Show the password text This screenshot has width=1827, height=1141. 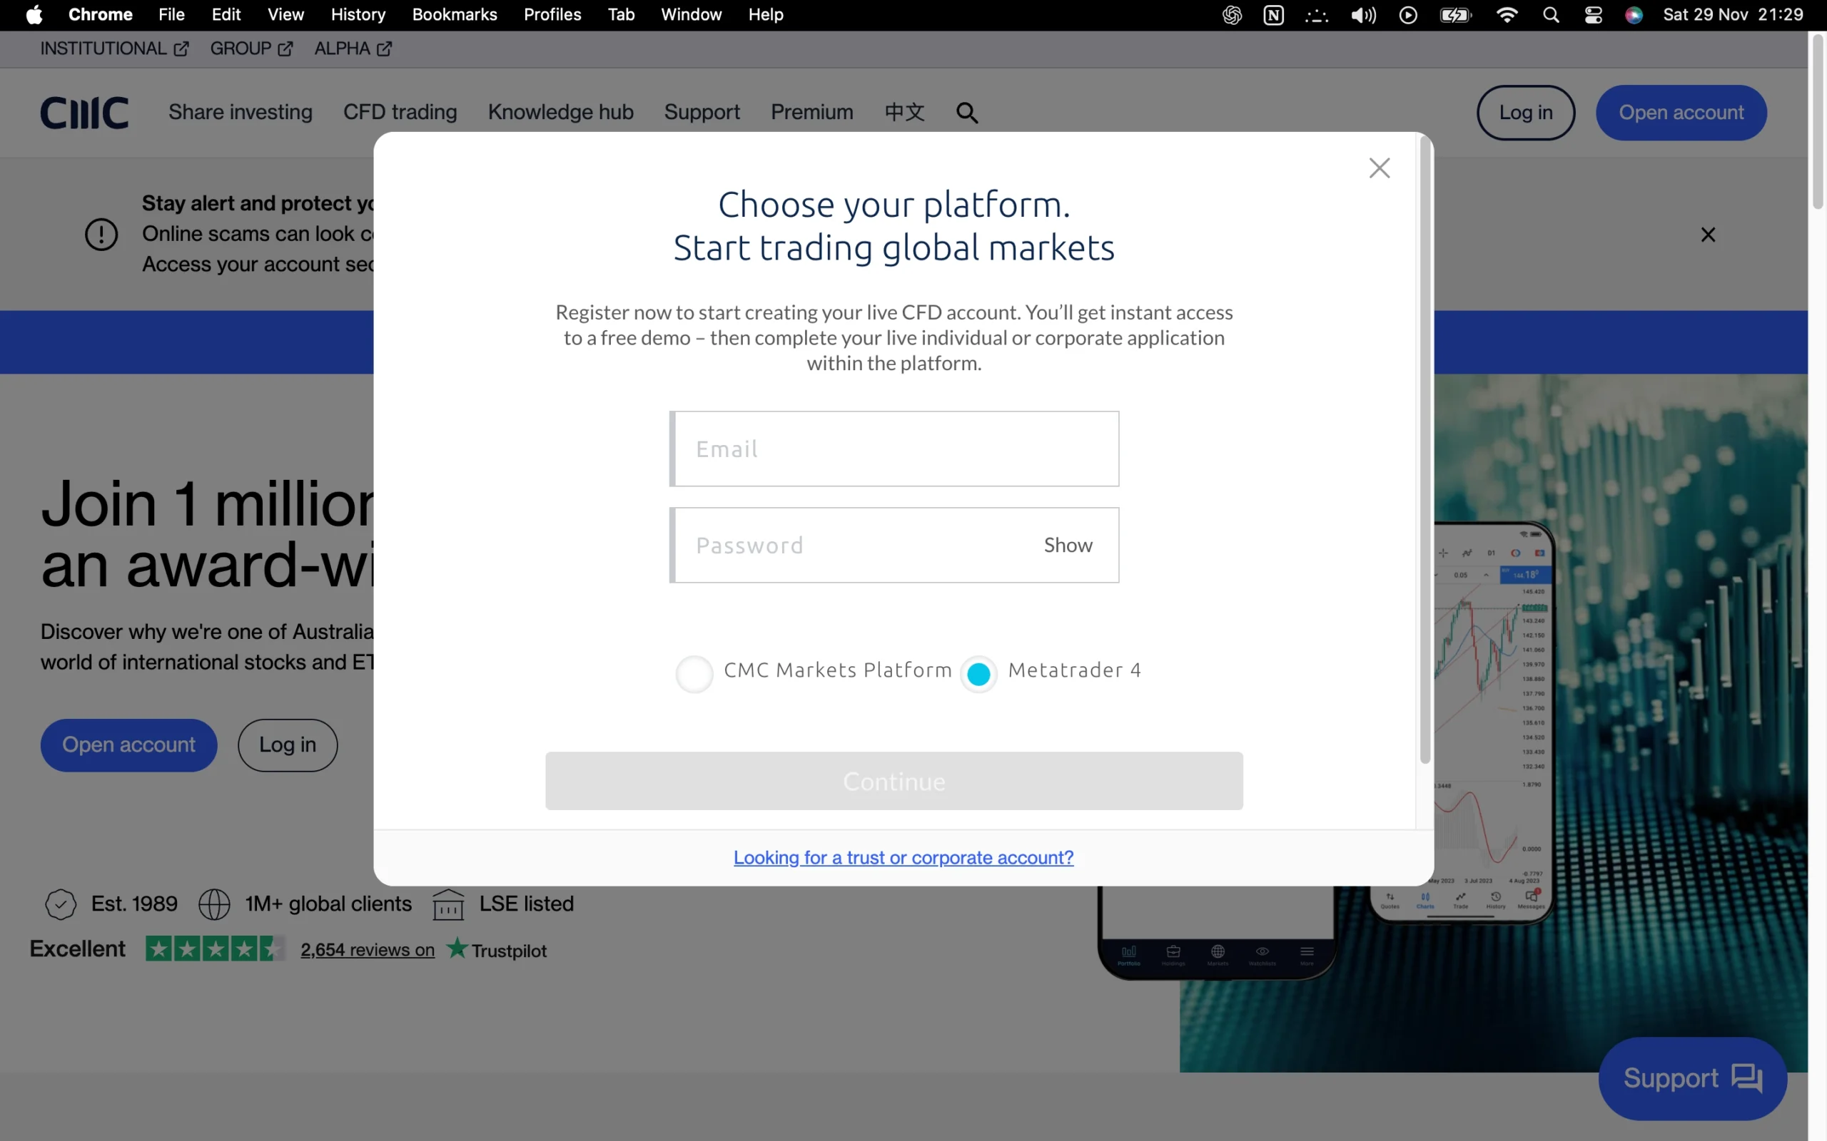click(1068, 545)
